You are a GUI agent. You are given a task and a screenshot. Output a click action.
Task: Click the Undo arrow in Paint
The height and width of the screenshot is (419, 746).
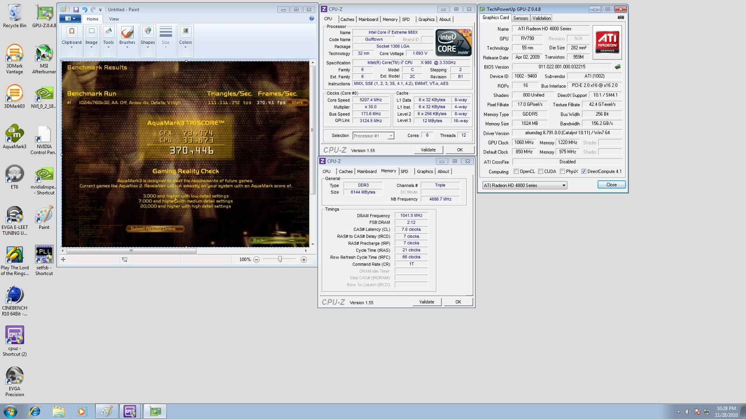[84, 9]
